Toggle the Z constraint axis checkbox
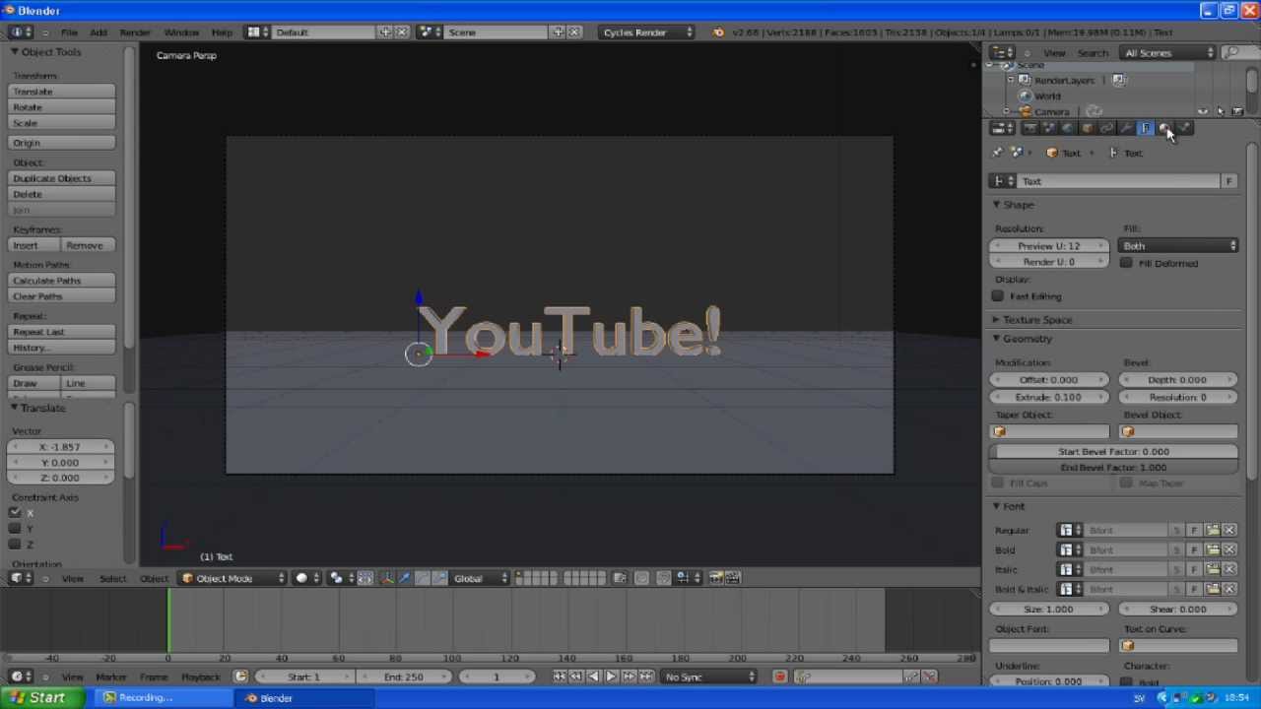This screenshot has width=1261, height=709. point(15,544)
